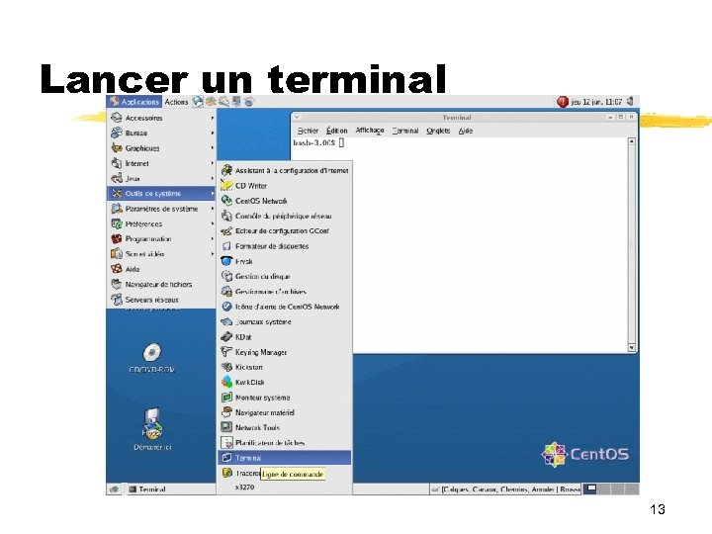Expand the Jeux submenu arrow
Image resolution: width=712 pixels, height=534 pixels.
tap(212, 178)
